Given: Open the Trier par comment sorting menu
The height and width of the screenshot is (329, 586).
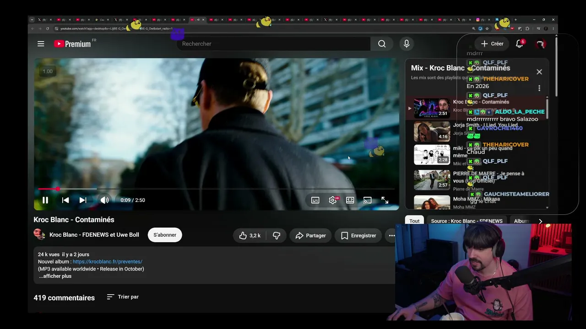Looking at the screenshot, I should [123, 297].
